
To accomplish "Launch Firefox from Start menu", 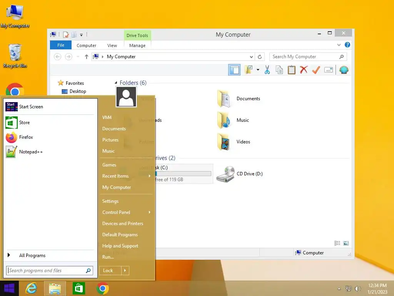I will coord(50,137).
